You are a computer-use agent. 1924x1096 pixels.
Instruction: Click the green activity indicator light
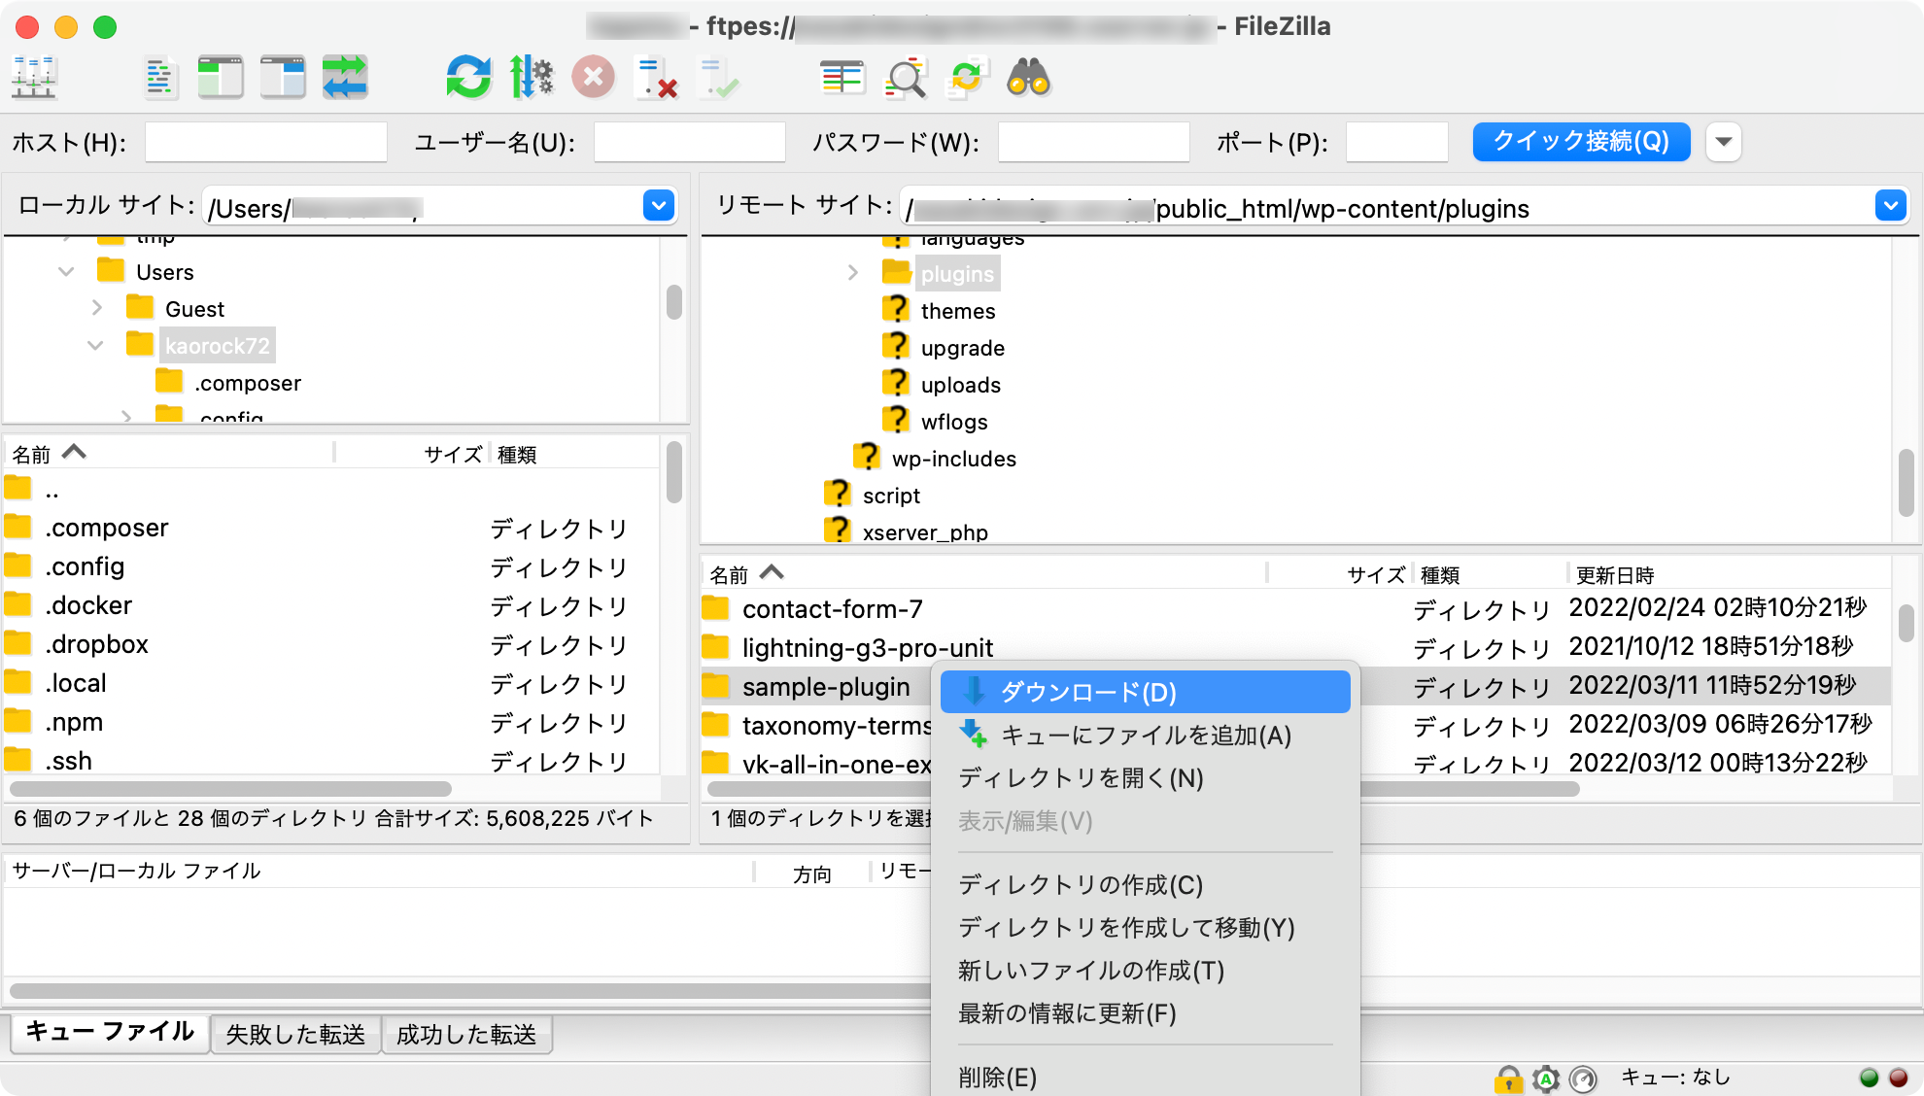coord(1869,1078)
